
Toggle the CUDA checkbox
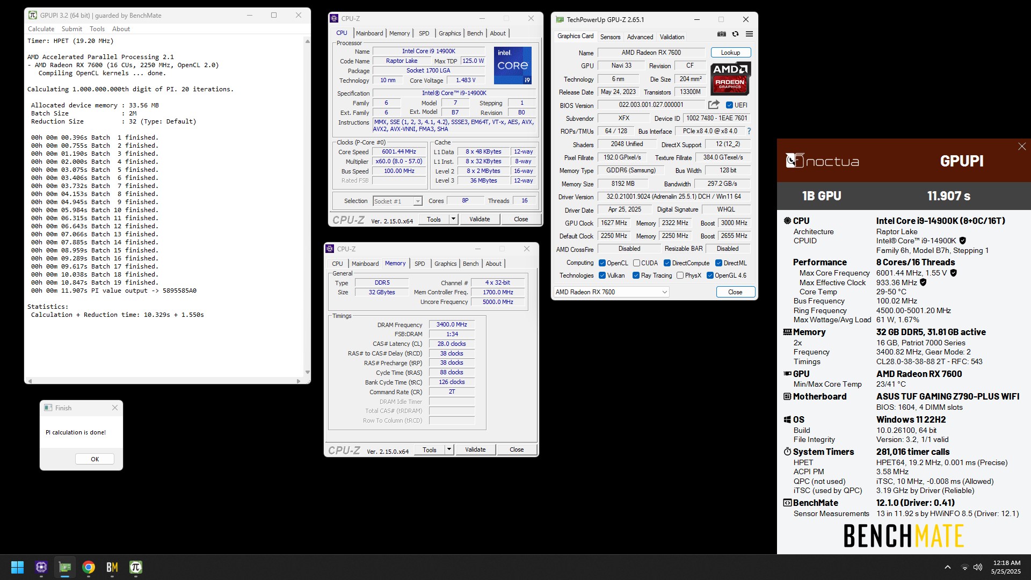pos(636,263)
